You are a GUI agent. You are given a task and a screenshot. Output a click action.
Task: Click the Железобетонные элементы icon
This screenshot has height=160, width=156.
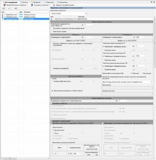(x=4, y=5)
